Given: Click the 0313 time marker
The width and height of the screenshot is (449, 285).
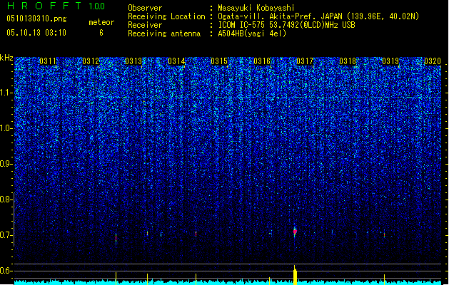Looking at the screenshot, I should click(x=133, y=61).
